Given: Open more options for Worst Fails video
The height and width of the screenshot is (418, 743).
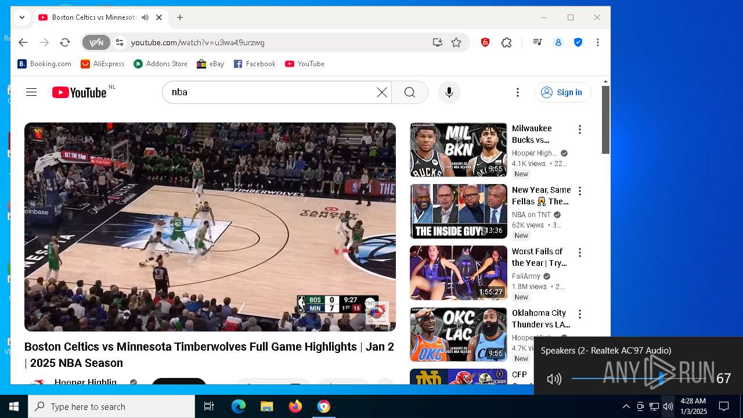Looking at the screenshot, I should (x=579, y=253).
